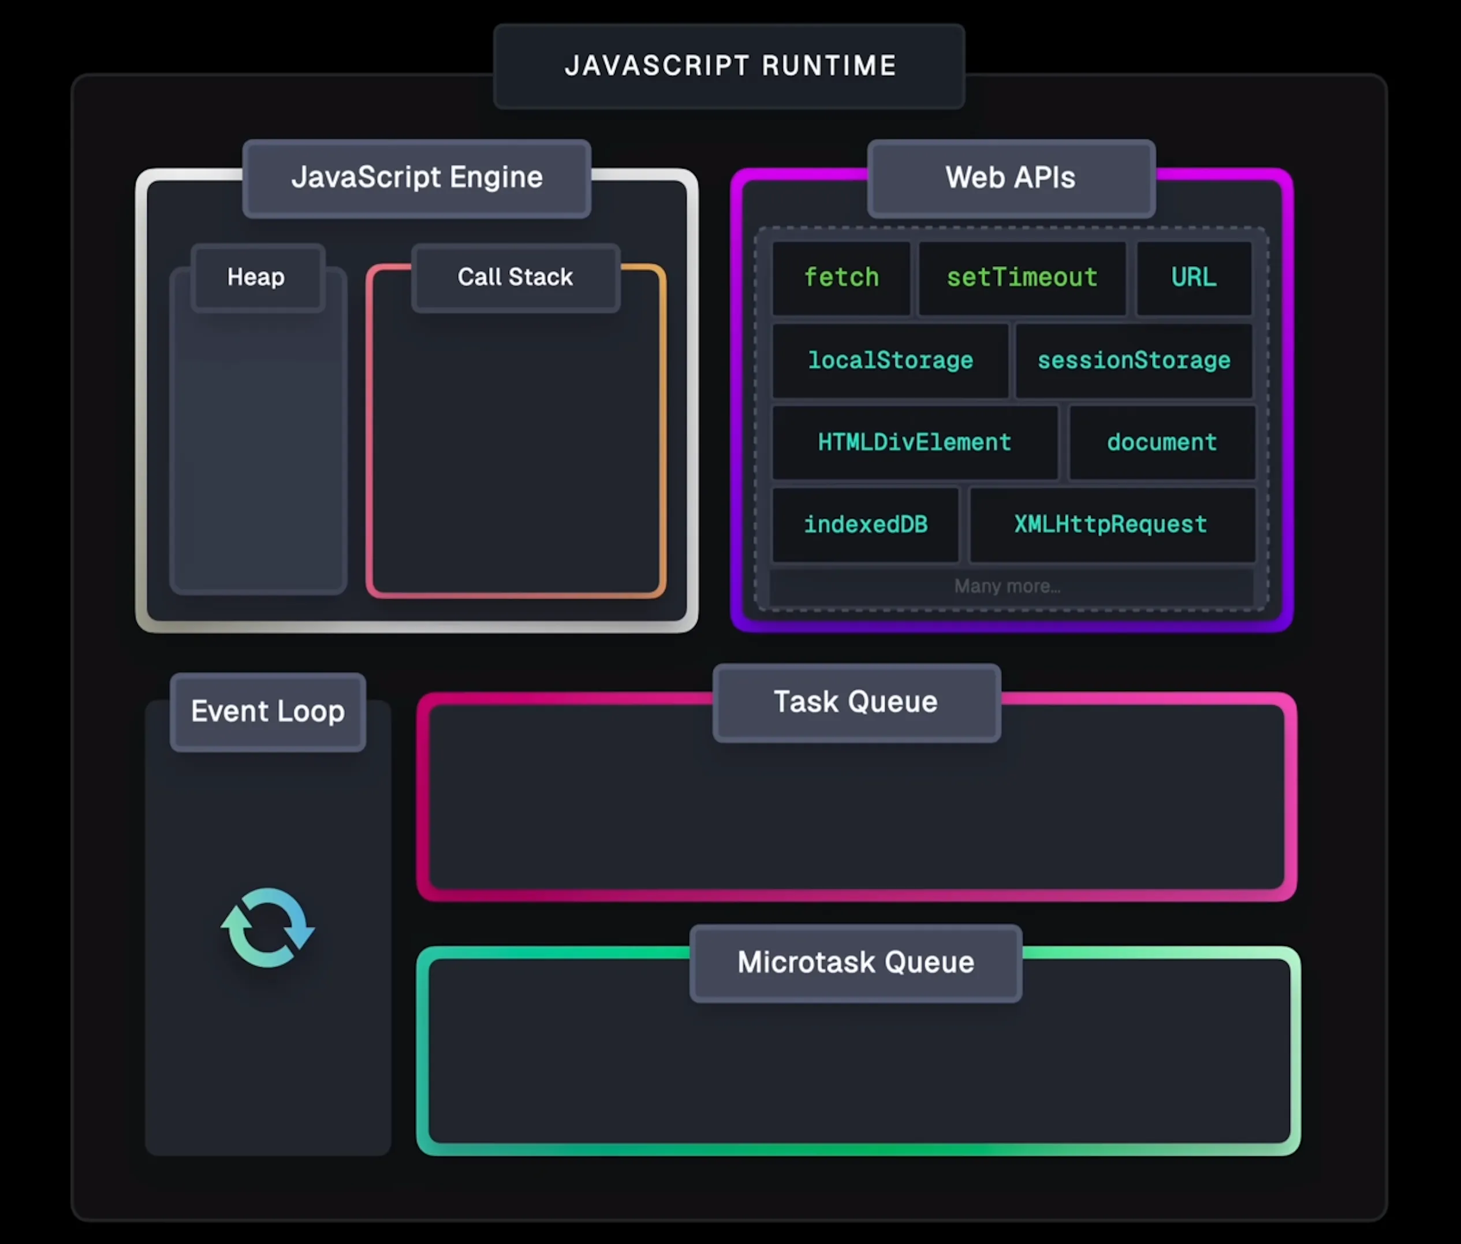Select the XMLHttpRequest API icon
1461x1244 pixels.
click(x=1107, y=524)
